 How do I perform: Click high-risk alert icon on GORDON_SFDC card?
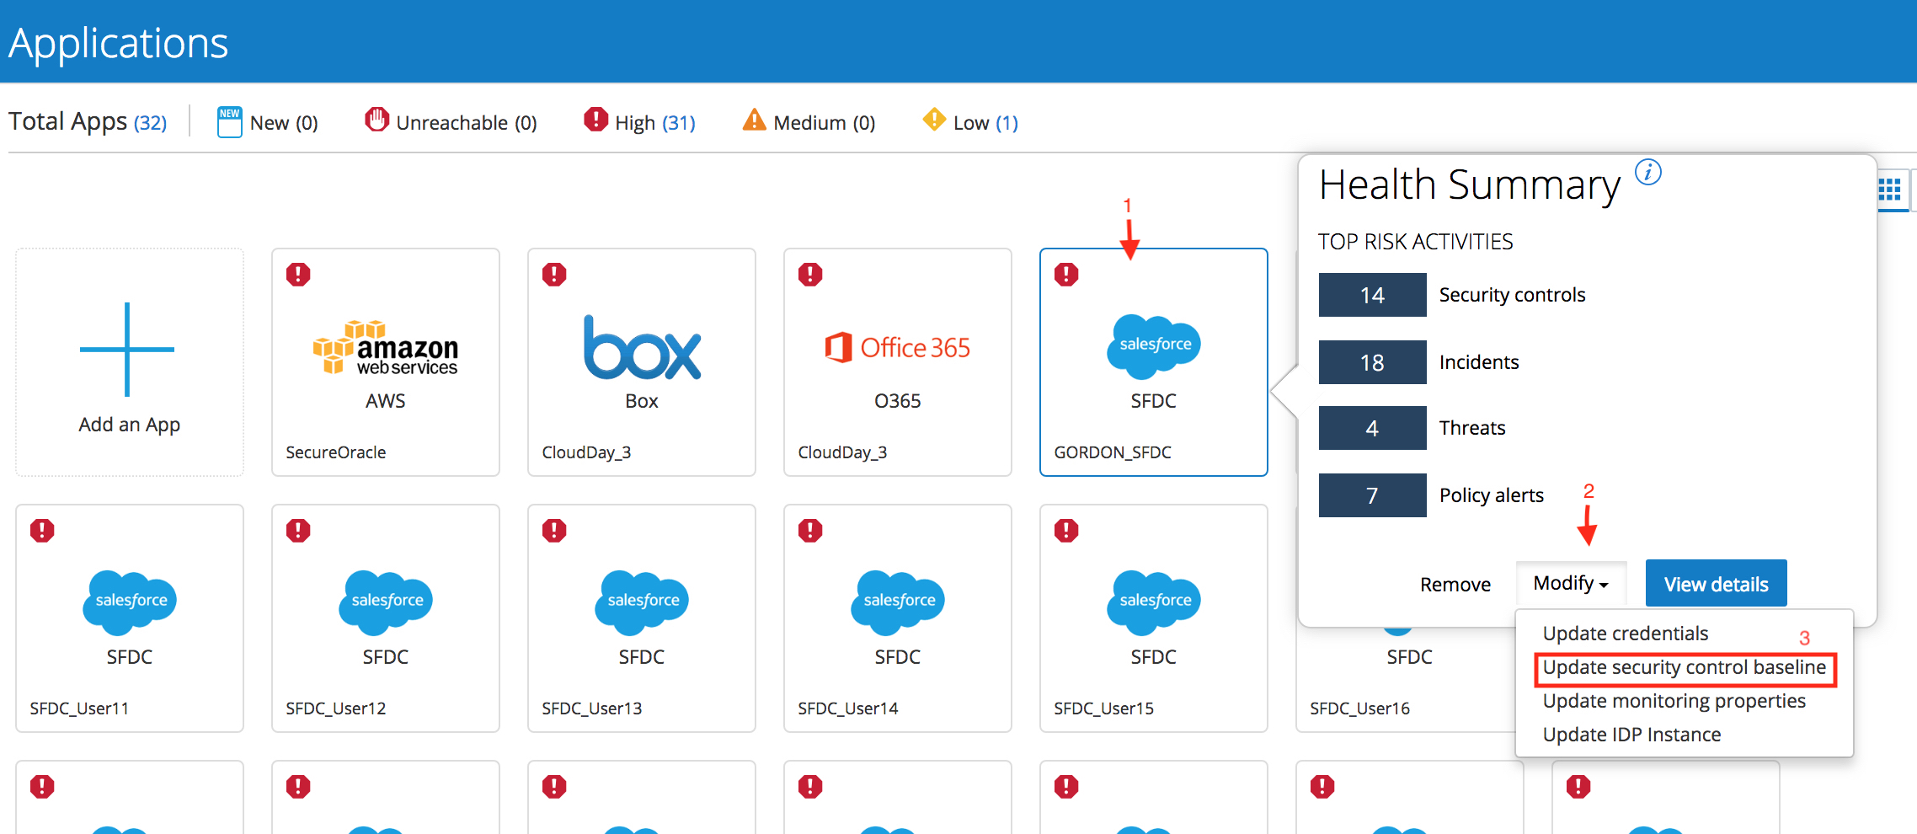tap(1066, 274)
